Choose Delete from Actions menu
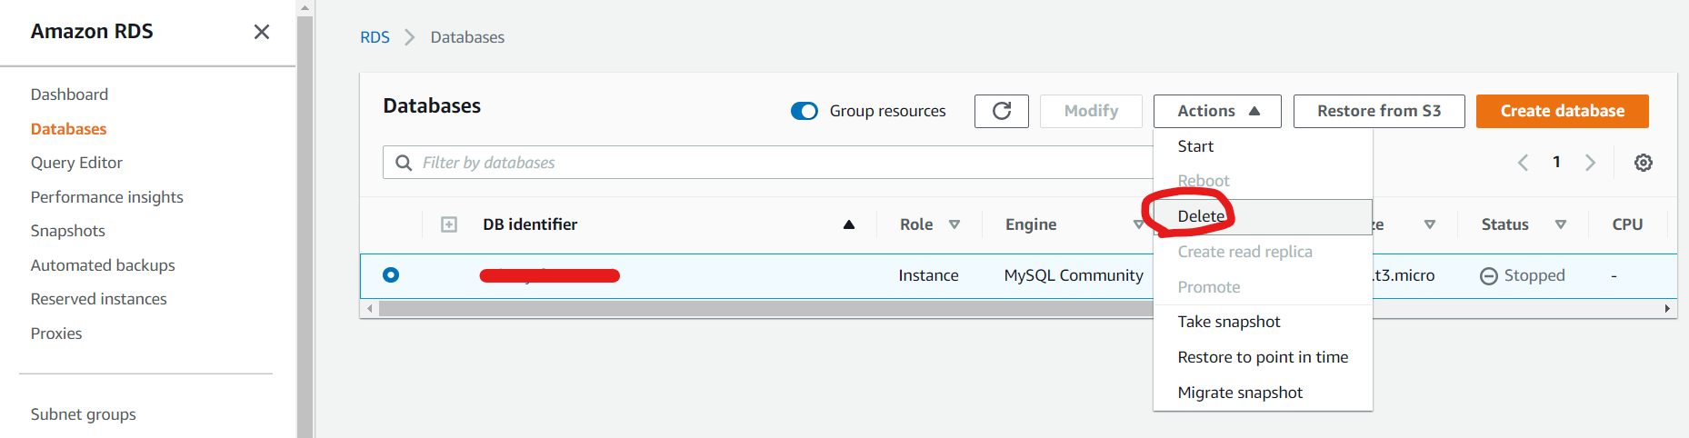1689x438 pixels. (x=1263, y=216)
